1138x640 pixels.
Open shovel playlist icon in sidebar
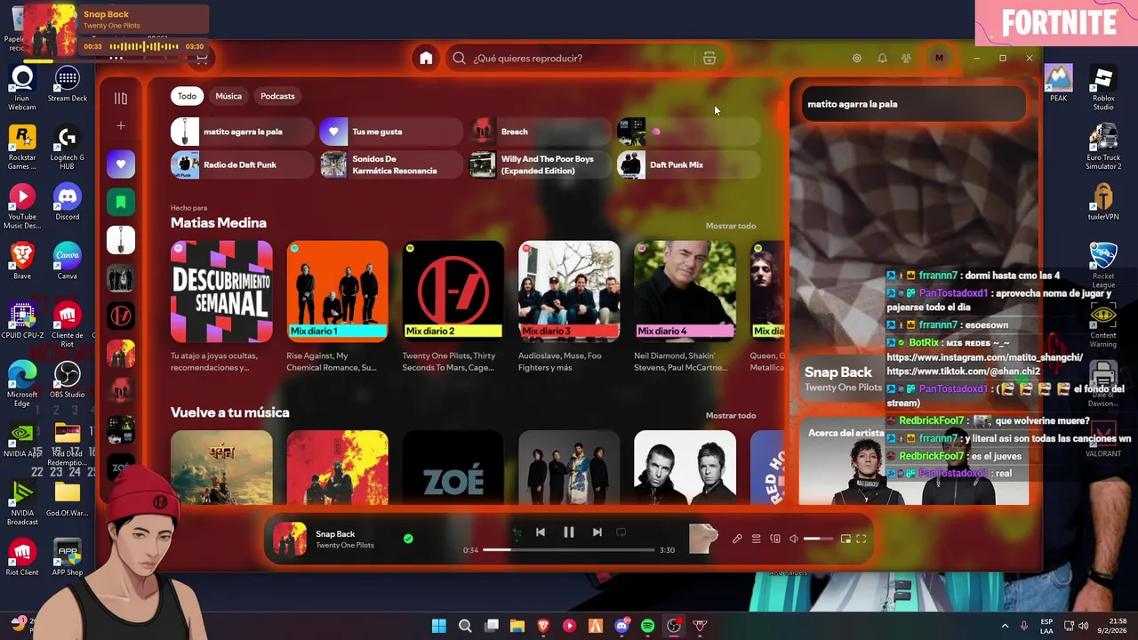point(121,240)
